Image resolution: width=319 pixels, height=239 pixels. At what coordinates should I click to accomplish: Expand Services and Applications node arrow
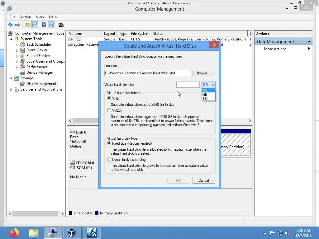tap(11, 89)
